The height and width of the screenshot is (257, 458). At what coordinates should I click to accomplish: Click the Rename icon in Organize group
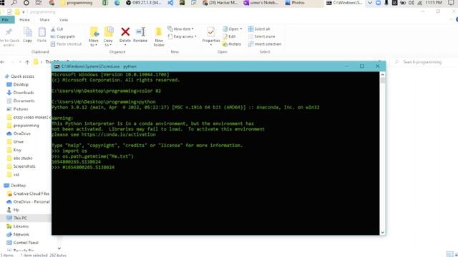140,31
